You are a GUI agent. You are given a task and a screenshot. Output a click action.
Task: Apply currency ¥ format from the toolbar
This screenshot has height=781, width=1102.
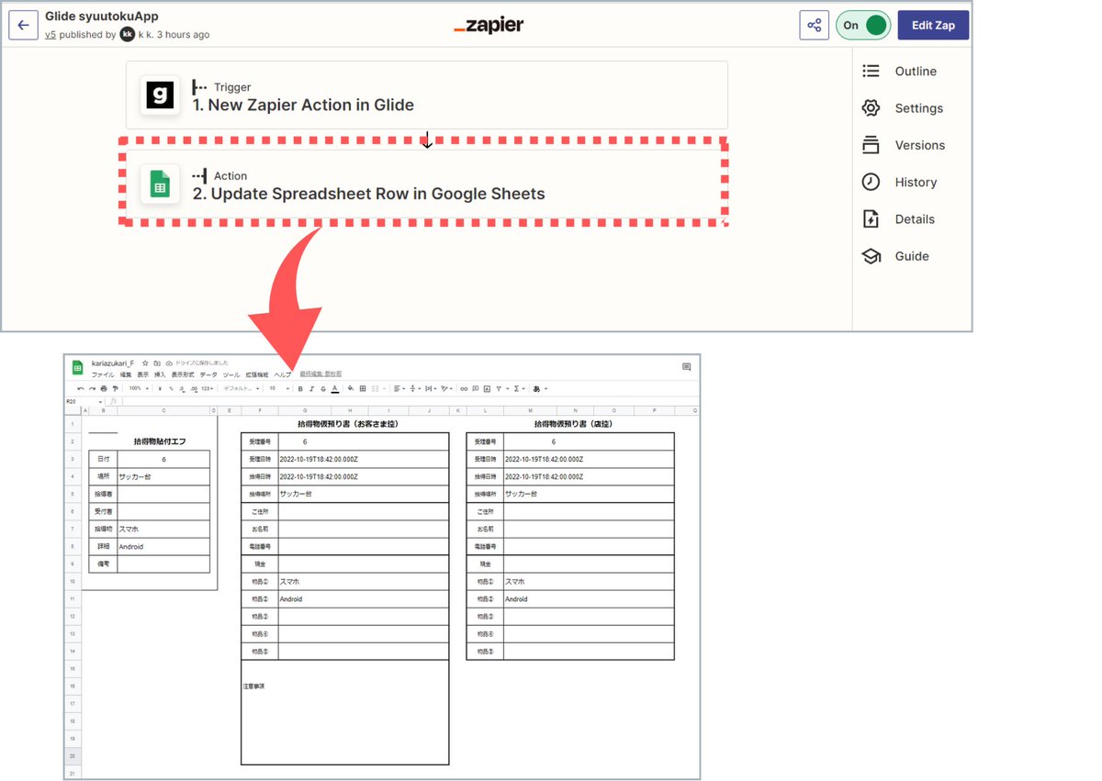160,388
